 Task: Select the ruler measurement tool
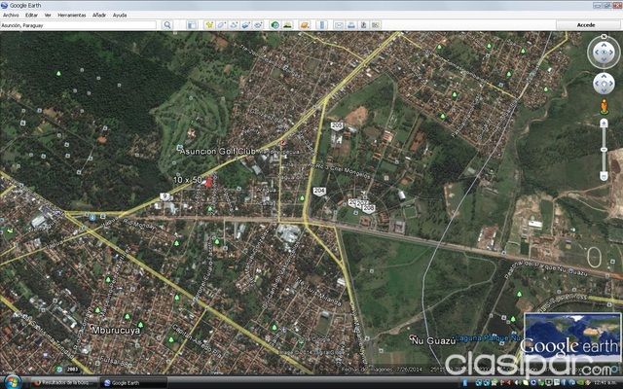point(322,25)
